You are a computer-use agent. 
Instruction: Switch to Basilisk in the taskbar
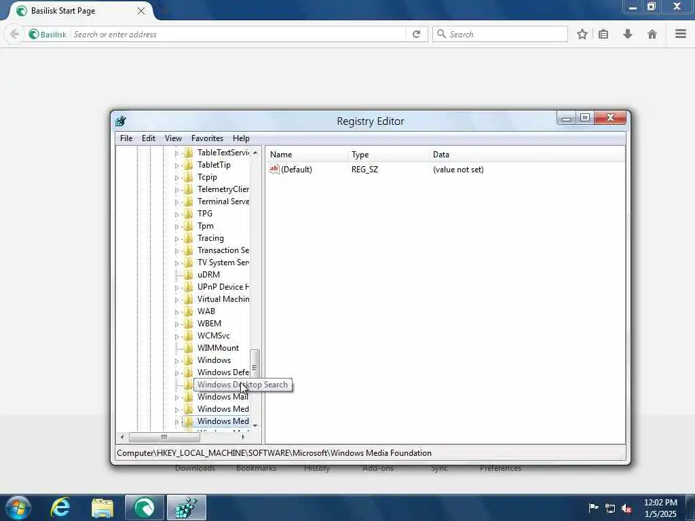(x=145, y=507)
